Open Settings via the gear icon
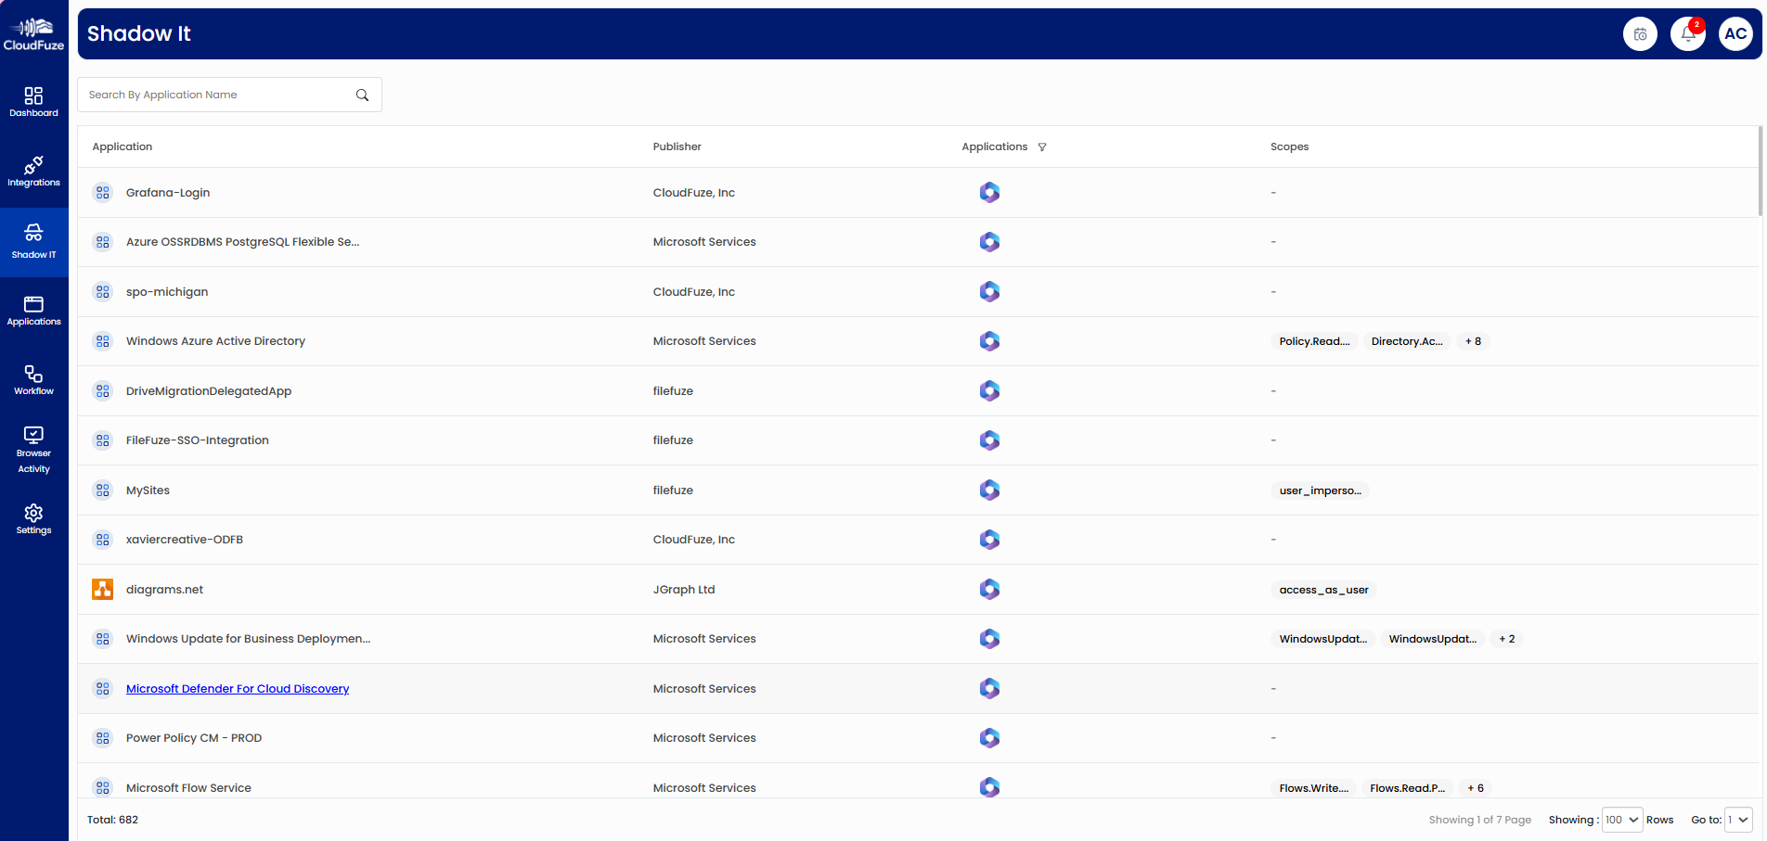 coord(33,517)
